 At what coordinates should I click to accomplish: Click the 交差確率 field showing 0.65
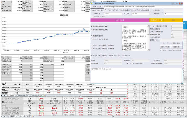click(173, 61)
